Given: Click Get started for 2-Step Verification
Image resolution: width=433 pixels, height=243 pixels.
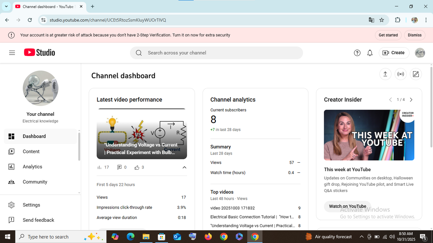Looking at the screenshot, I should pyautogui.click(x=388, y=35).
